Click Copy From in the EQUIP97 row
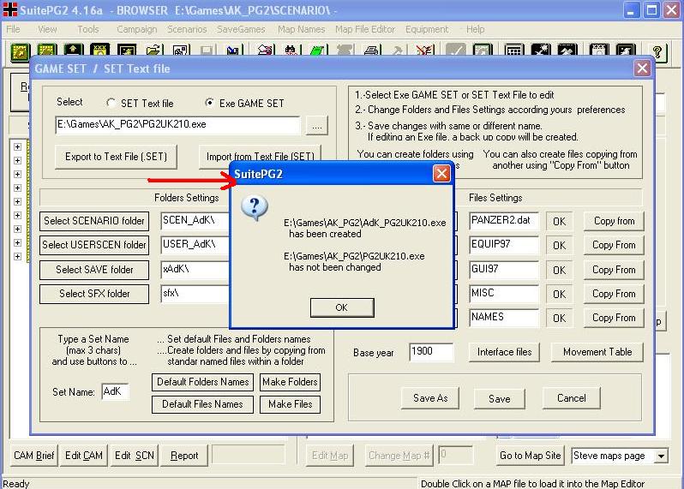This screenshot has width=684, height=489. [614, 246]
